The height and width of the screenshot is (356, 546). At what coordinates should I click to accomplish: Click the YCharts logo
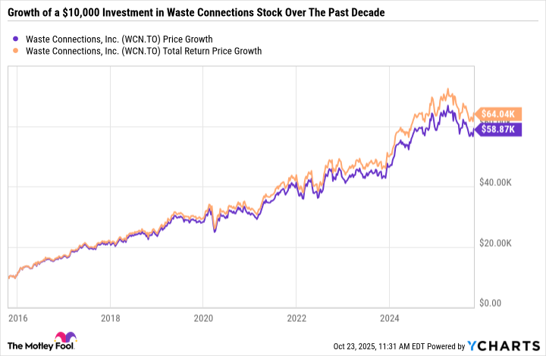504,346
